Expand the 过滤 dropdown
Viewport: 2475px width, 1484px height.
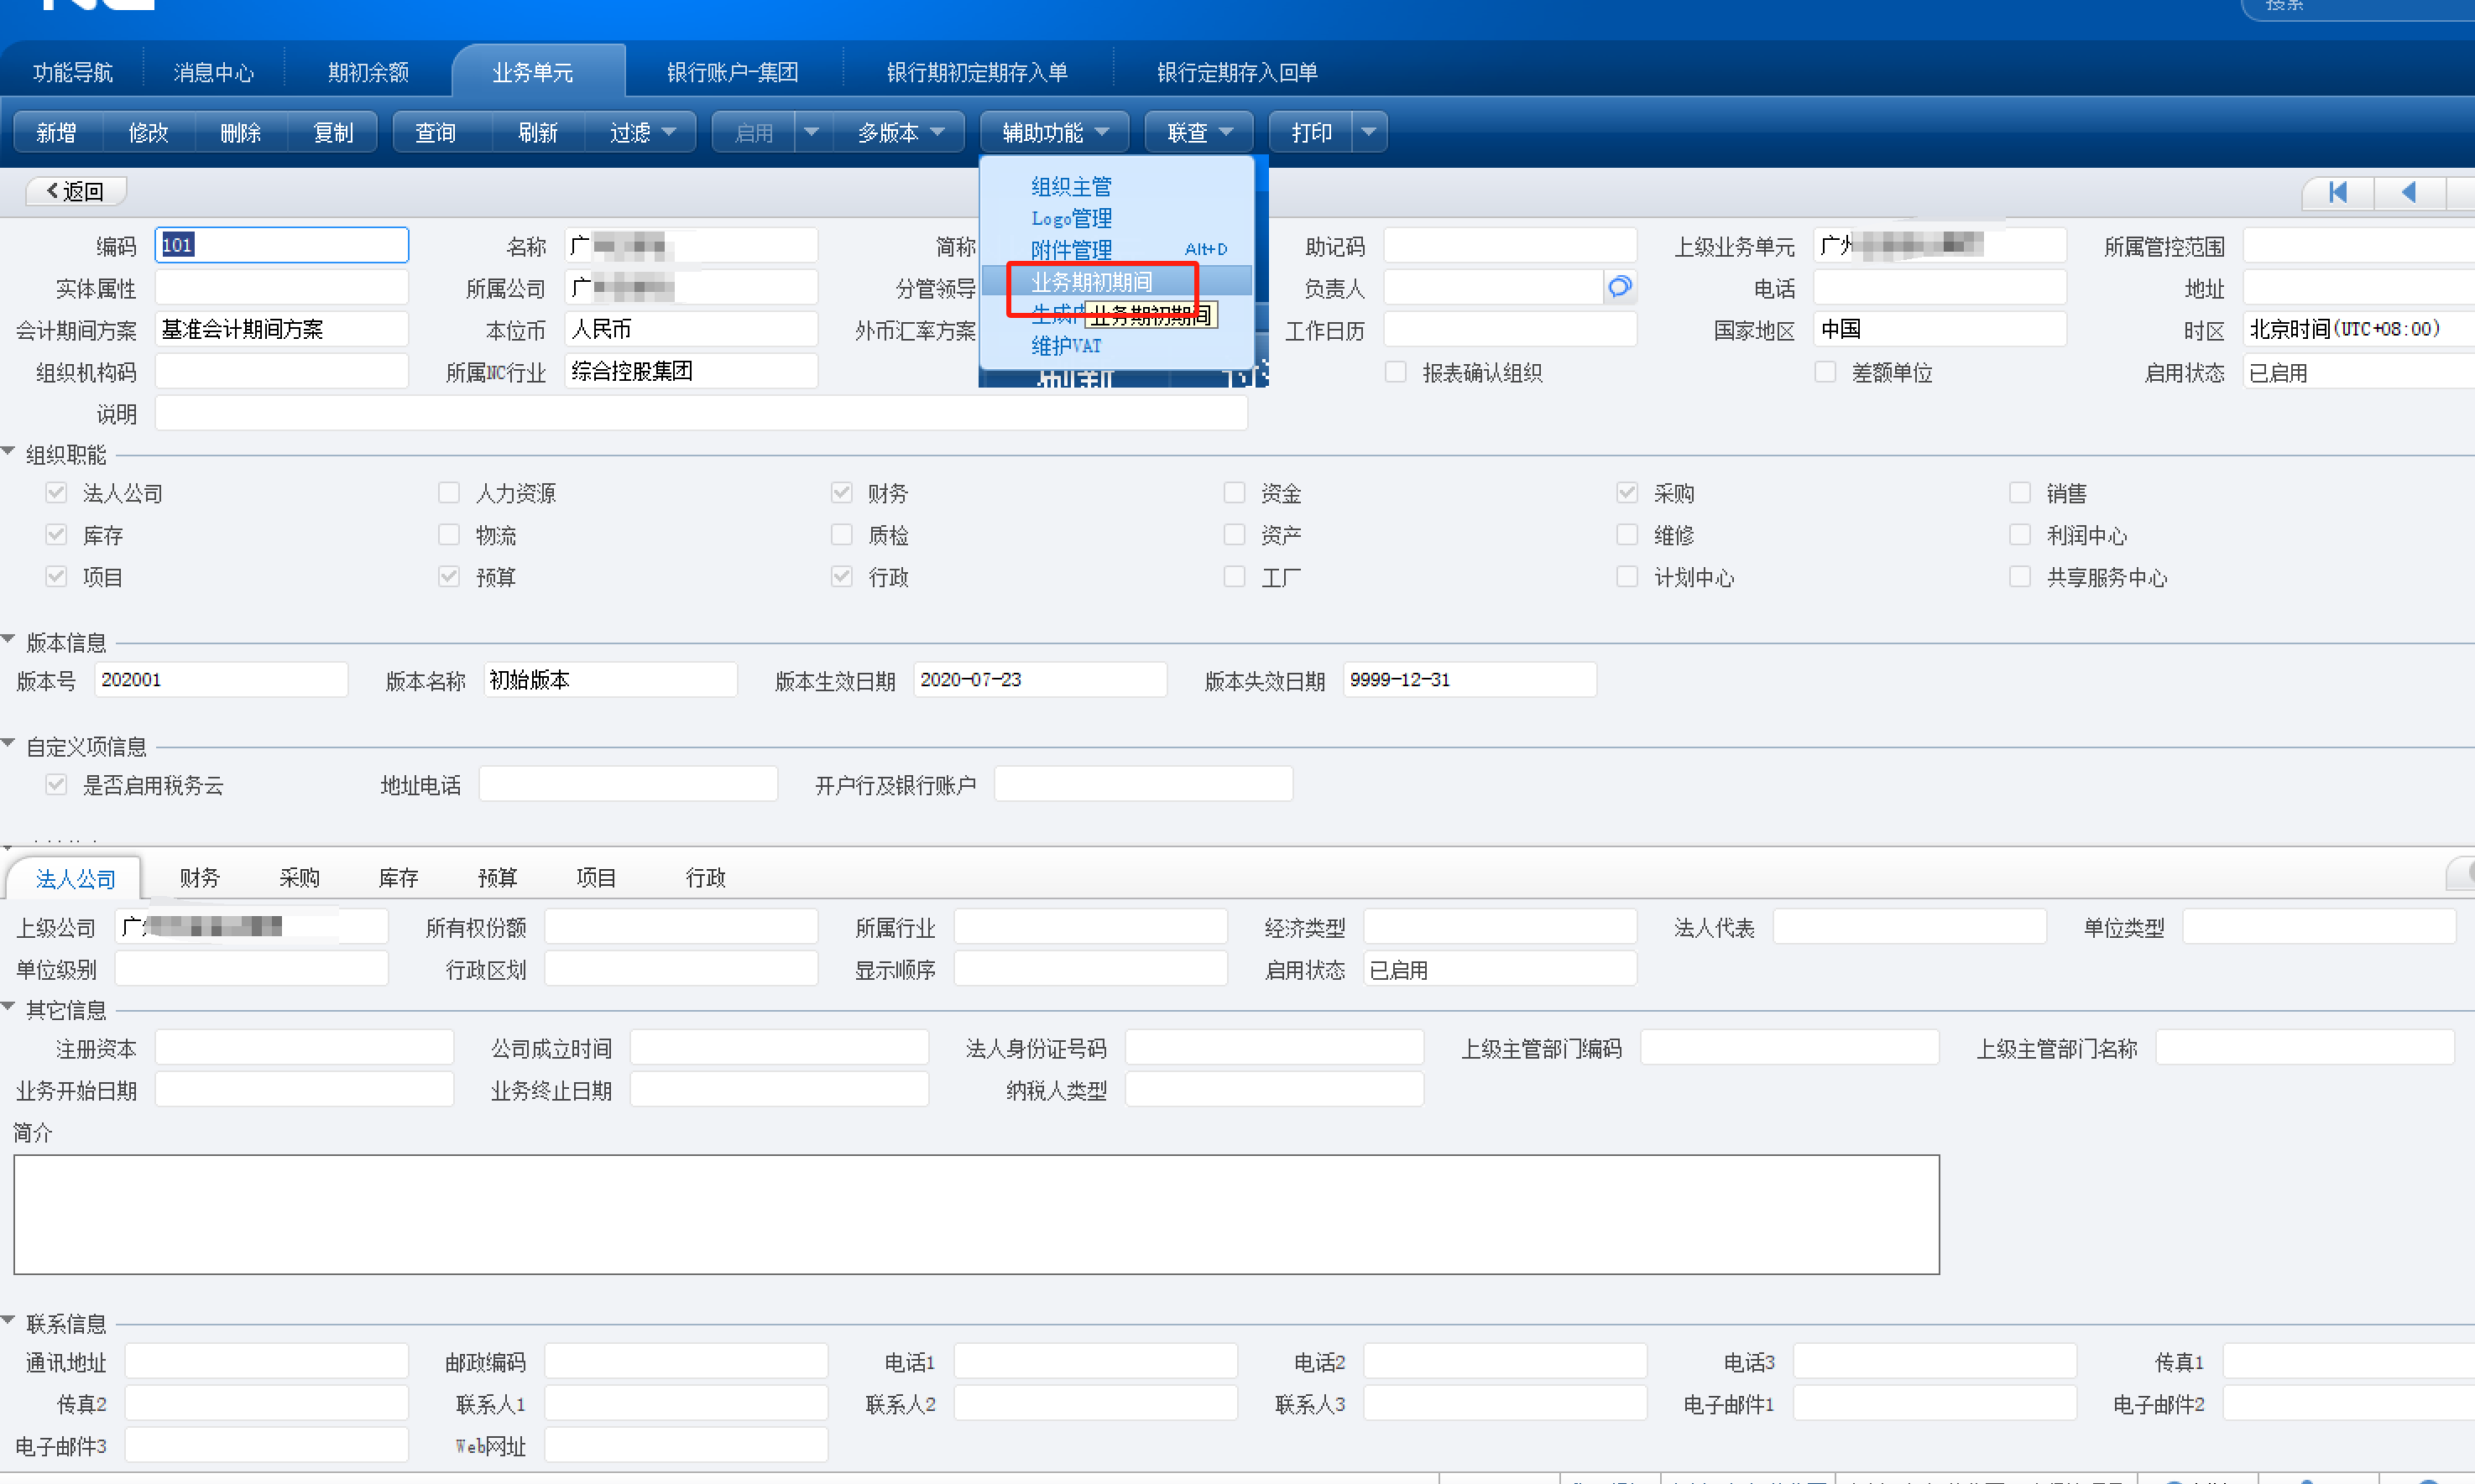(642, 132)
